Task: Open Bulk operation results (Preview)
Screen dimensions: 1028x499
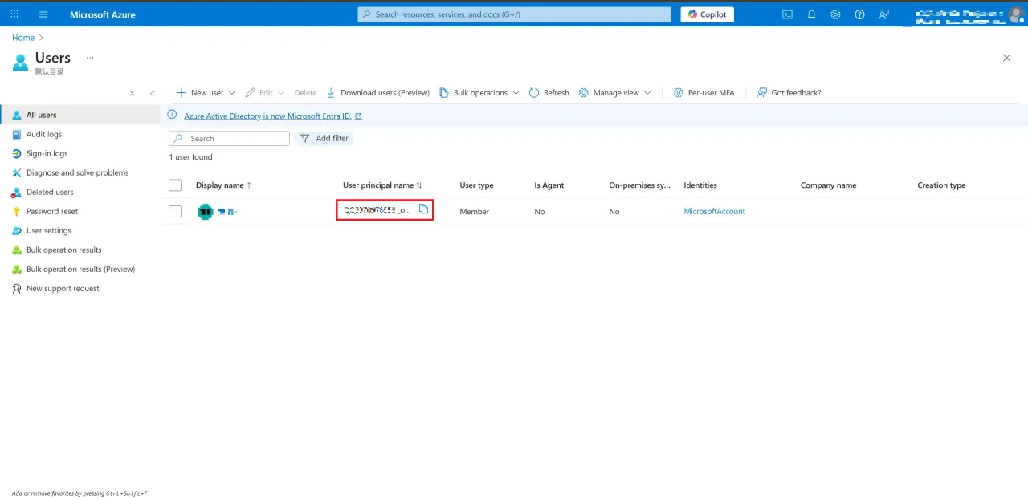Action: point(80,269)
